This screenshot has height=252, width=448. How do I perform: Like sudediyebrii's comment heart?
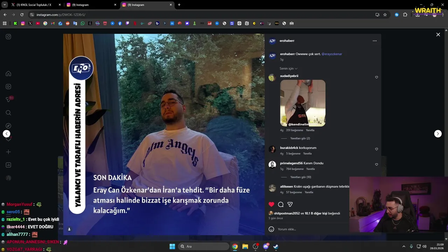[x=377, y=77]
